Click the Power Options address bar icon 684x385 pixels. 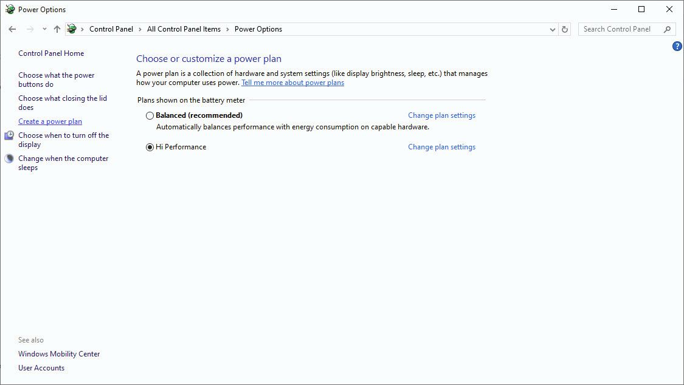(72, 29)
